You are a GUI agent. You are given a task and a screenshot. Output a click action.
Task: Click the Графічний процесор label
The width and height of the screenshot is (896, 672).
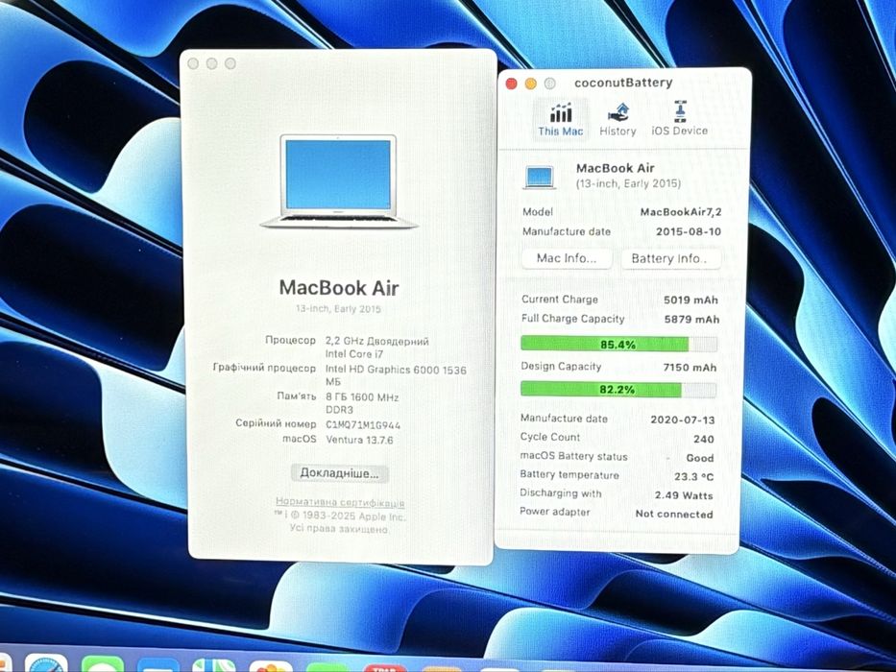pos(264,368)
